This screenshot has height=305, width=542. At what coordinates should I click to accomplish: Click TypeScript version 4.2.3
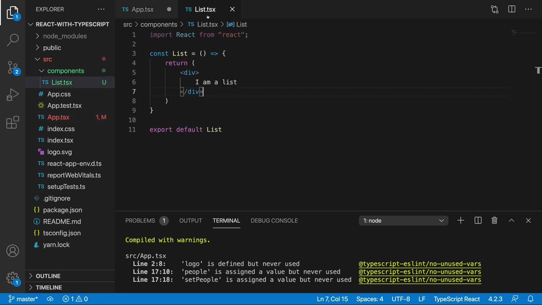pyautogui.click(x=495, y=299)
